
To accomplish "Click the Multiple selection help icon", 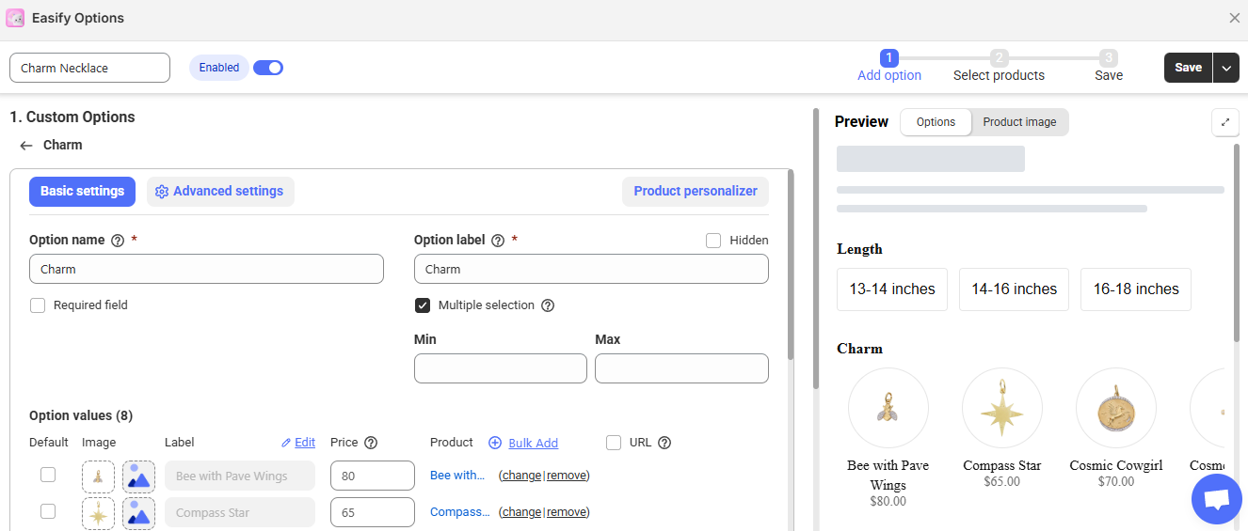I will pos(548,305).
